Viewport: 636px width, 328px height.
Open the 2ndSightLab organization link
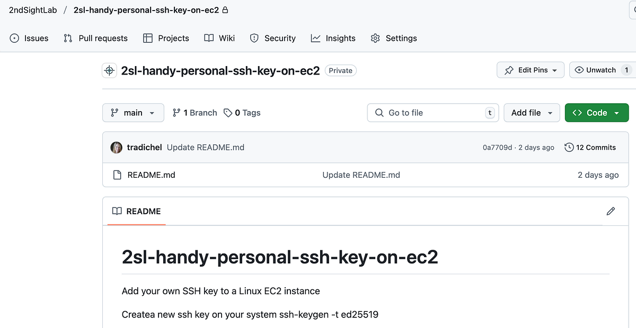pos(33,10)
